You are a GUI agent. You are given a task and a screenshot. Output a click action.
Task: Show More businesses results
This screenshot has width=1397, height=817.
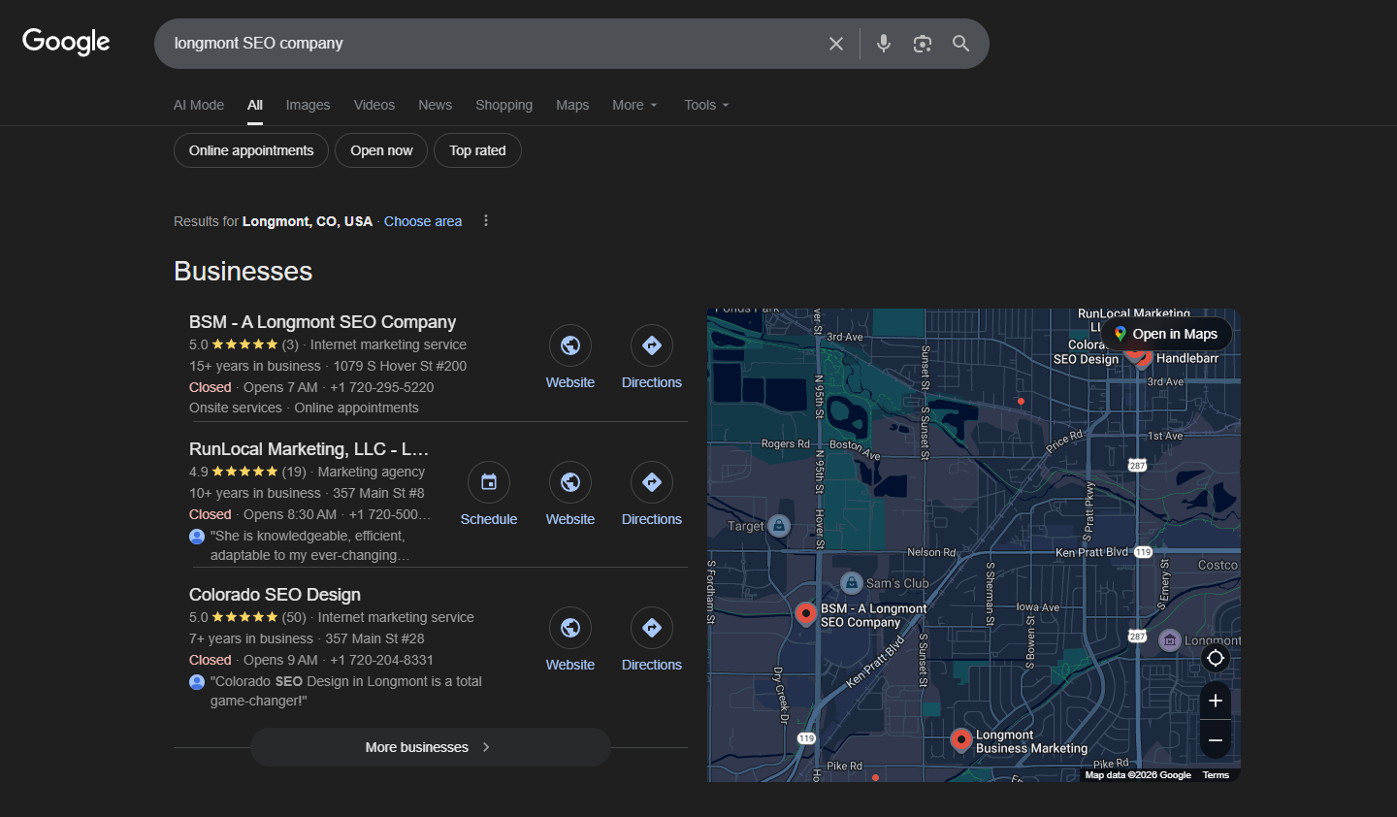tap(430, 747)
